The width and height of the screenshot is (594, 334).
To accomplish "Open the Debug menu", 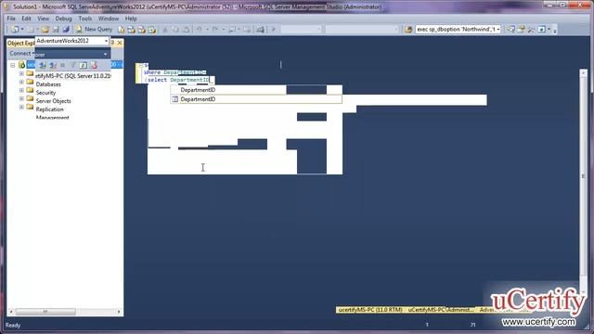I will (x=63, y=19).
